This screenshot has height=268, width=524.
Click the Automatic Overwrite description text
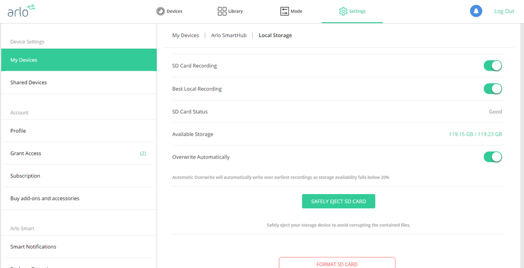(281, 177)
